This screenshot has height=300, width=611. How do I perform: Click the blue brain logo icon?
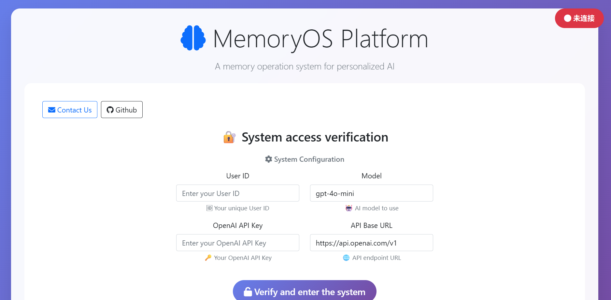pos(193,38)
